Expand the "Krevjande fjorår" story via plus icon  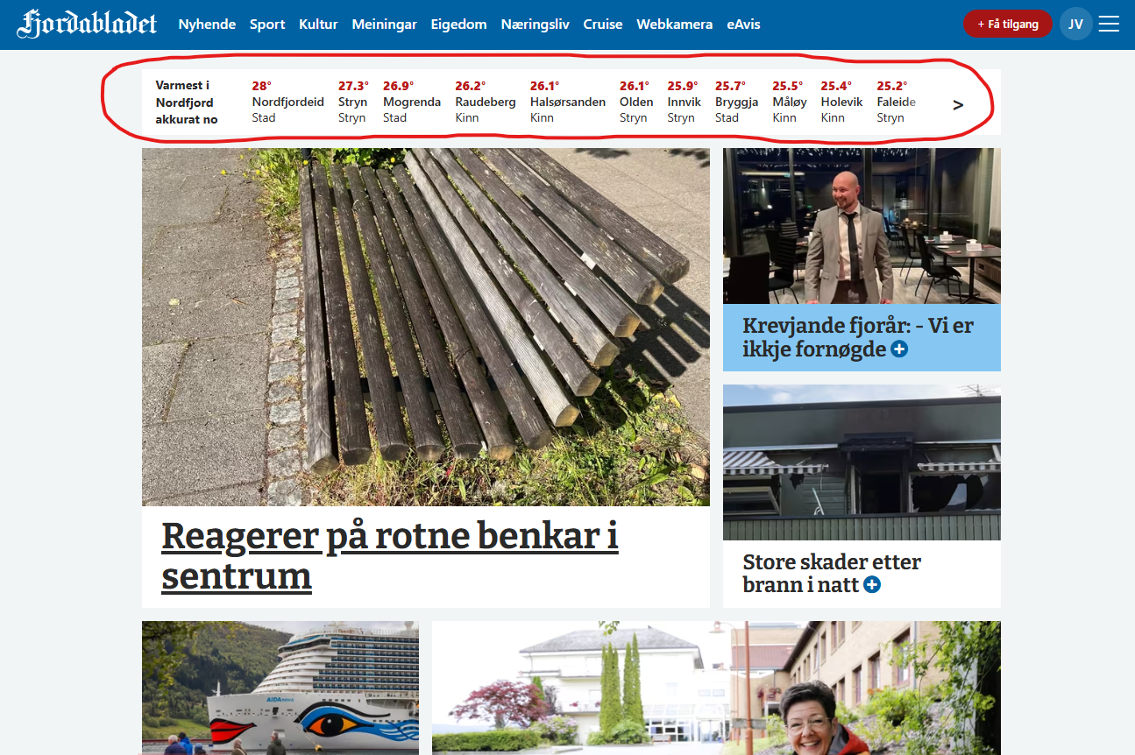(x=901, y=349)
